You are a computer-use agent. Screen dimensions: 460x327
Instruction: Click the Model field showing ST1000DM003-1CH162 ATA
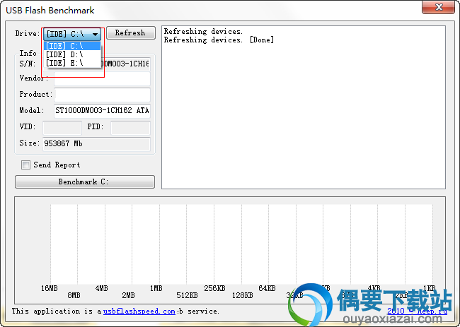[x=102, y=111]
